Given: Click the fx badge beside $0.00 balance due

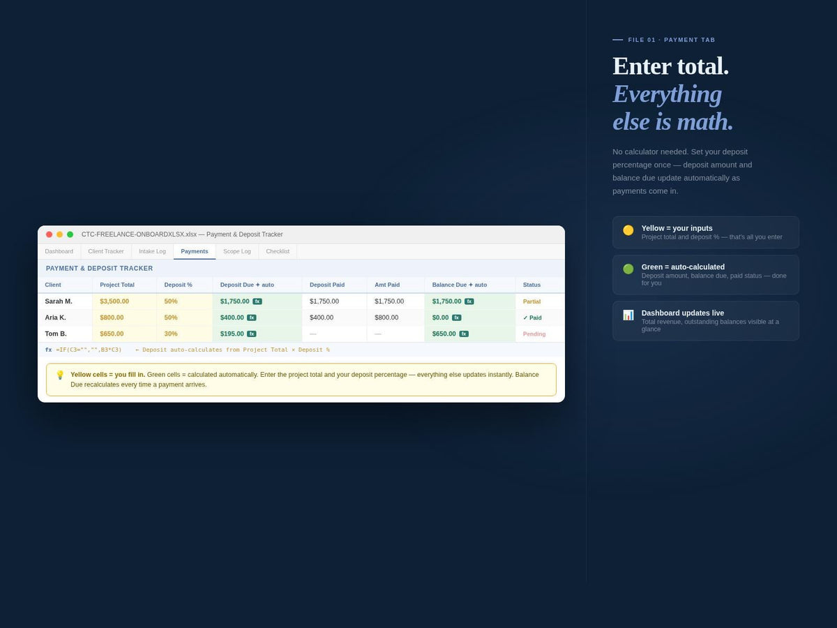Looking at the screenshot, I should coord(457,317).
